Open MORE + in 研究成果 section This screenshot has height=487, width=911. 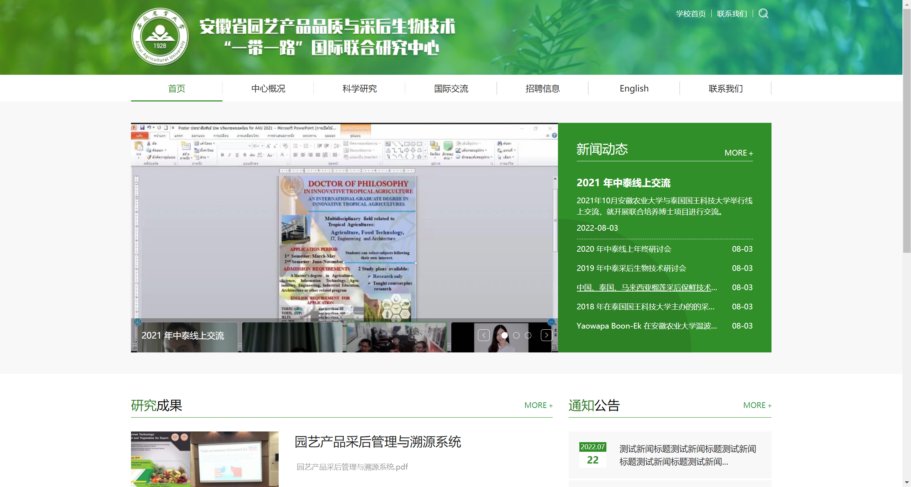tap(538, 405)
